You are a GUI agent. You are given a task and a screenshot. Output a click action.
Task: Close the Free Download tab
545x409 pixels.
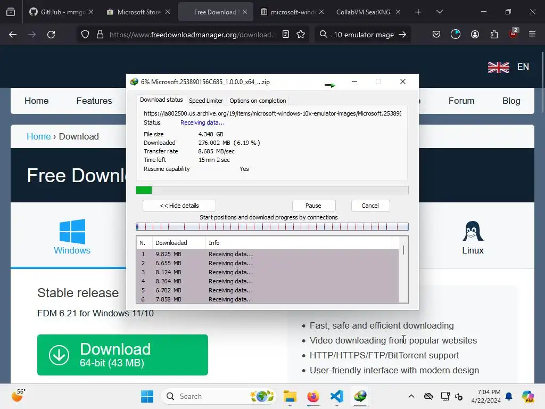click(245, 12)
